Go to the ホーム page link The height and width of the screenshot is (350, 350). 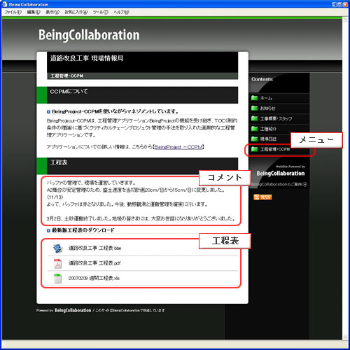pyautogui.click(x=266, y=98)
